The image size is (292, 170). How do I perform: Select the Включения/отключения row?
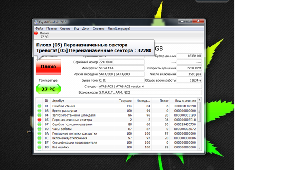pos(117,138)
